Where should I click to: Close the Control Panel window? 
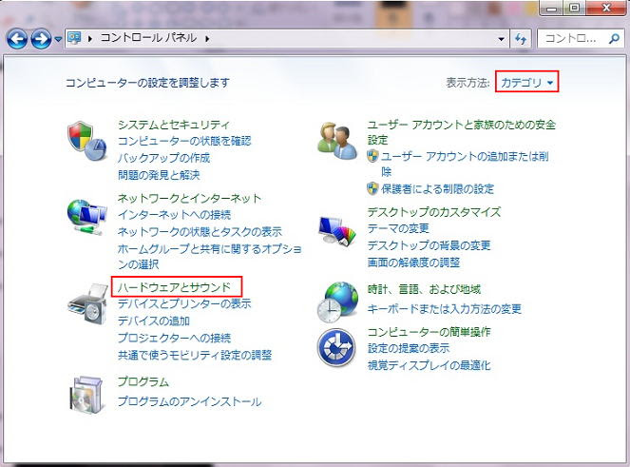606,8
